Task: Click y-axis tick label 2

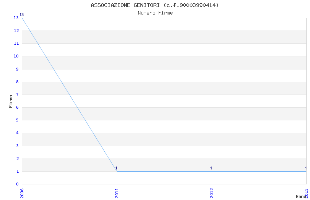Action: [x=18, y=159]
